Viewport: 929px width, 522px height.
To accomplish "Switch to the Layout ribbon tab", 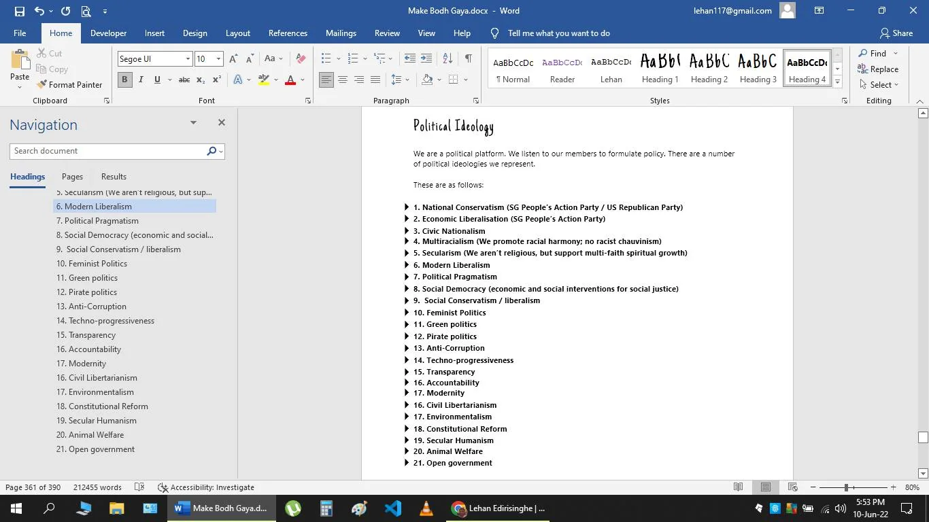I will [x=238, y=33].
